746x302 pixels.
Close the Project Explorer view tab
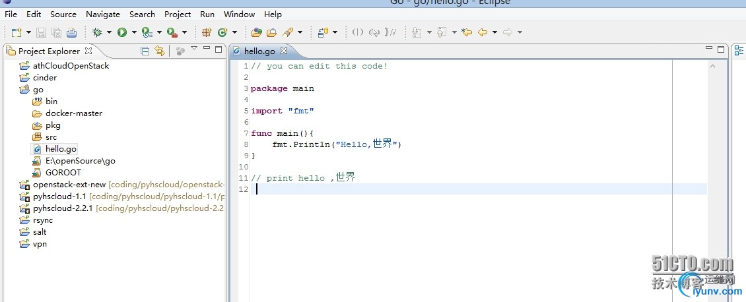(88, 50)
